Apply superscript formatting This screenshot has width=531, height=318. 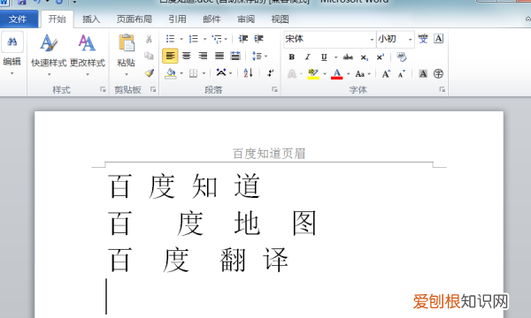[381, 57]
